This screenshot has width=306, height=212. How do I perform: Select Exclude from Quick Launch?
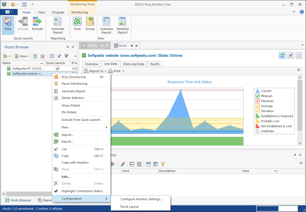tap(81, 120)
